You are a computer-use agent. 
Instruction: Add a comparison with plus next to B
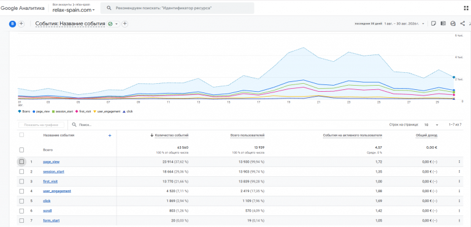[x=21, y=24]
